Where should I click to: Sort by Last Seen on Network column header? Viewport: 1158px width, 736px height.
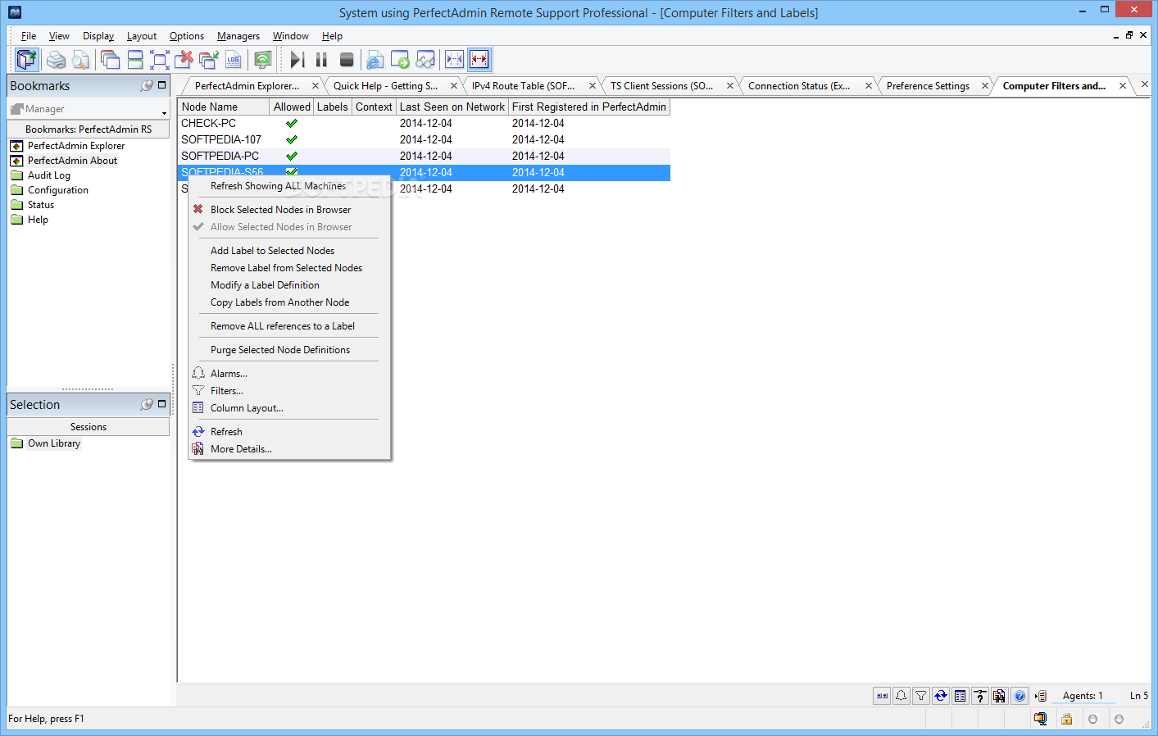pos(452,107)
